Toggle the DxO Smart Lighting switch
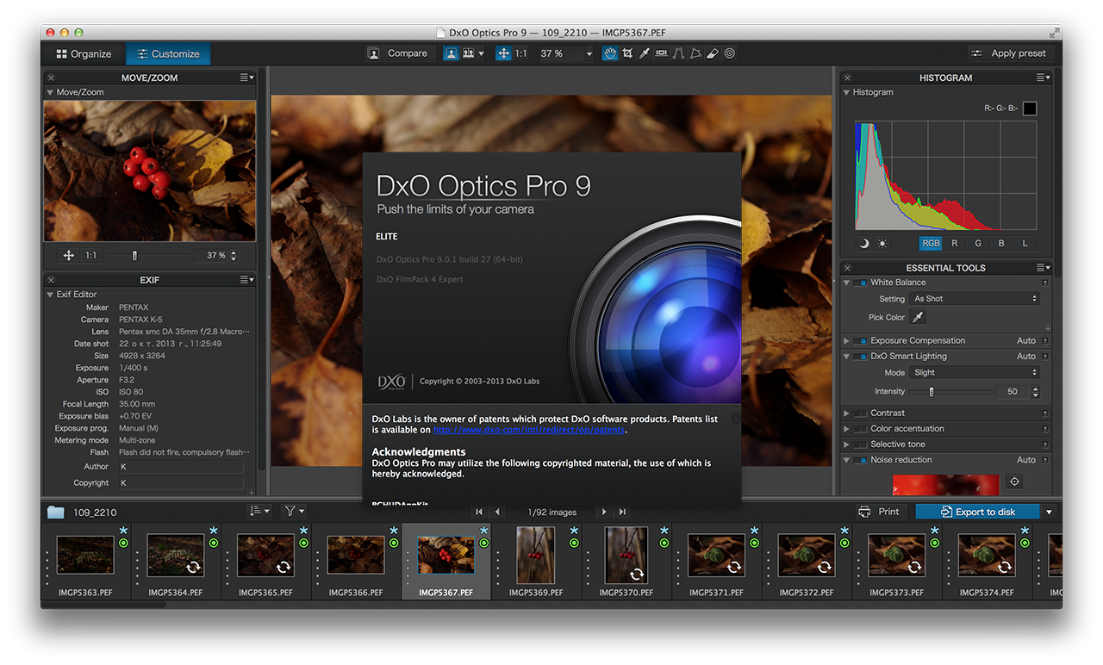1103x665 pixels. pos(860,357)
